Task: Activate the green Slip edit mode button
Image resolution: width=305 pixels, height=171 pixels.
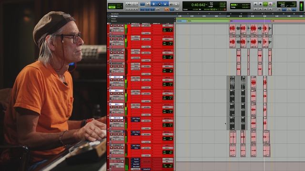Action: click(x=112, y=8)
